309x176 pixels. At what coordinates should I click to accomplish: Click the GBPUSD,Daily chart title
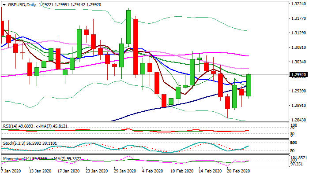point(22,5)
